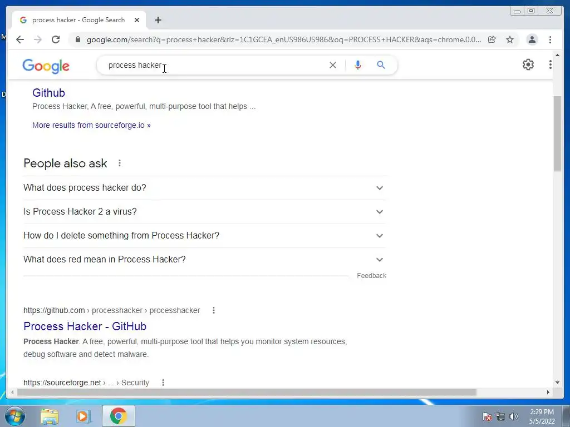Click the vertical scrollbar thumb

[x=558, y=133]
